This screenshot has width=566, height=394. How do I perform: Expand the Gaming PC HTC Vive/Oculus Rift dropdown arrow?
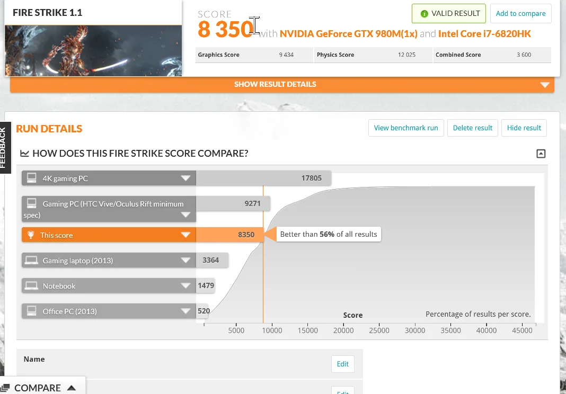tap(185, 215)
